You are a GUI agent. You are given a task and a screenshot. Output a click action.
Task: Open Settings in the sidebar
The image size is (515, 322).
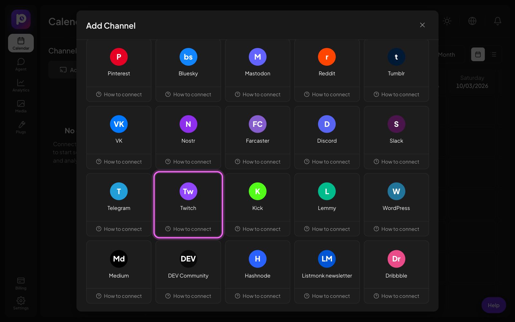tap(21, 303)
